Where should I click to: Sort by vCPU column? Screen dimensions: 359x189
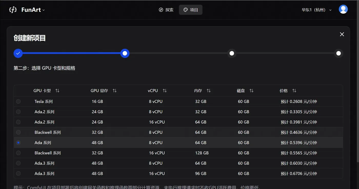pos(165,91)
